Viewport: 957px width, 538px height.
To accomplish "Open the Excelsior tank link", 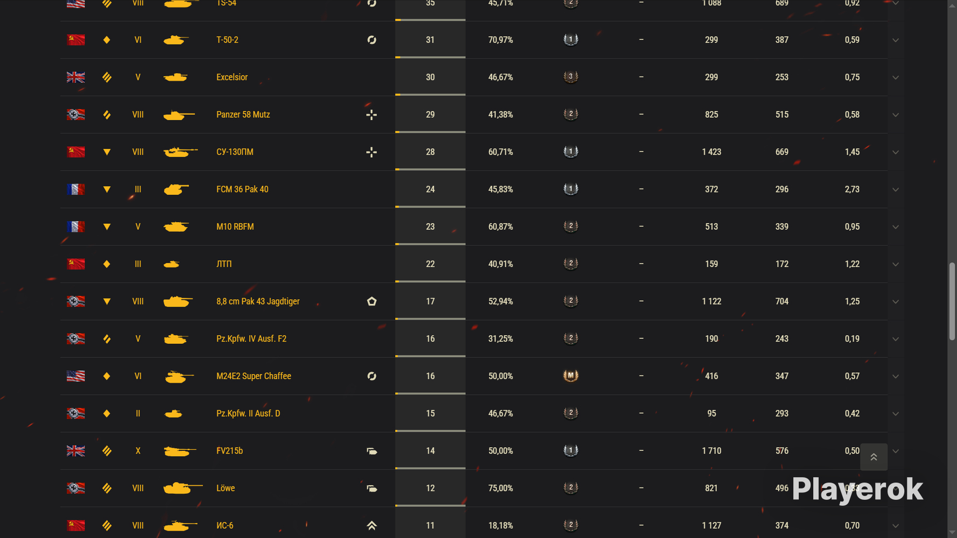I will pyautogui.click(x=232, y=77).
